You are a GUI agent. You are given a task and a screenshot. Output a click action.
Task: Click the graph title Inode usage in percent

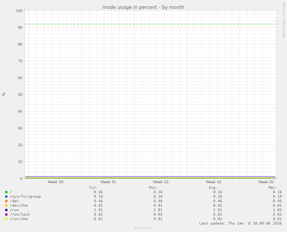pyautogui.click(x=143, y=7)
